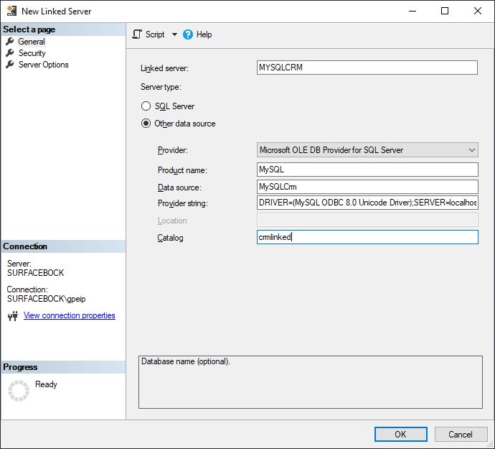Click the Script button label
The image size is (495, 449).
click(155, 34)
